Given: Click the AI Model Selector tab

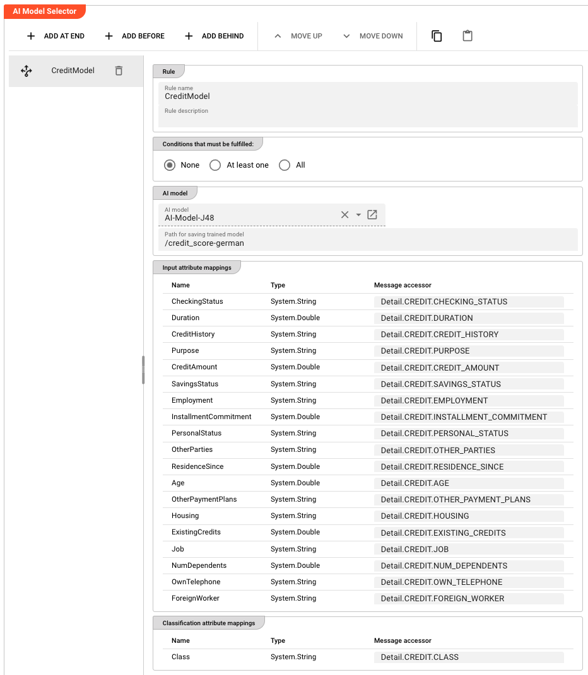Looking at the screenshot, I should point(44,11).
